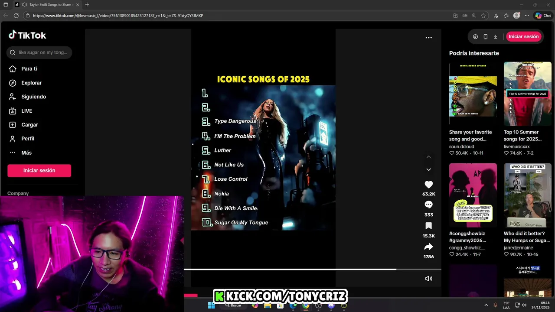Open the apps icon in address bar

click(x=455, y=16)
